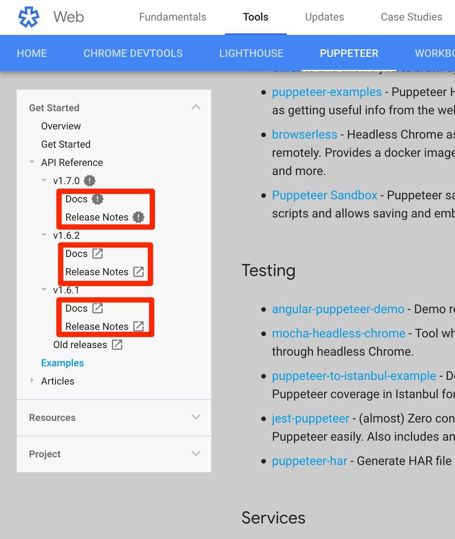Open the Chrome DevTools navigation tab
Viewport: 455px width, 539px height.
pos(133,53)
